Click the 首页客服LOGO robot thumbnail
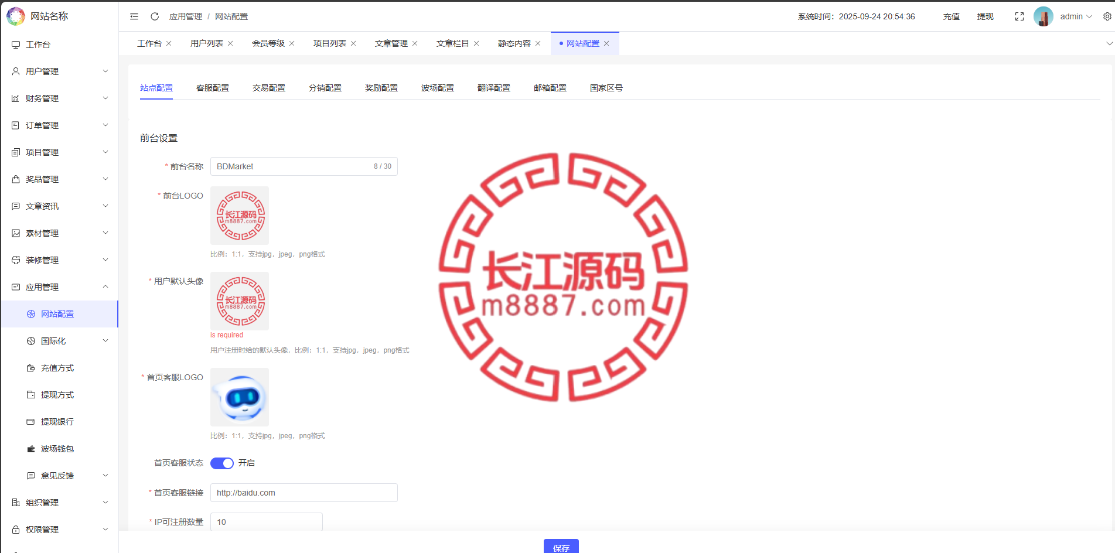This screenshot has width=1115, height=553. [240, 397]
